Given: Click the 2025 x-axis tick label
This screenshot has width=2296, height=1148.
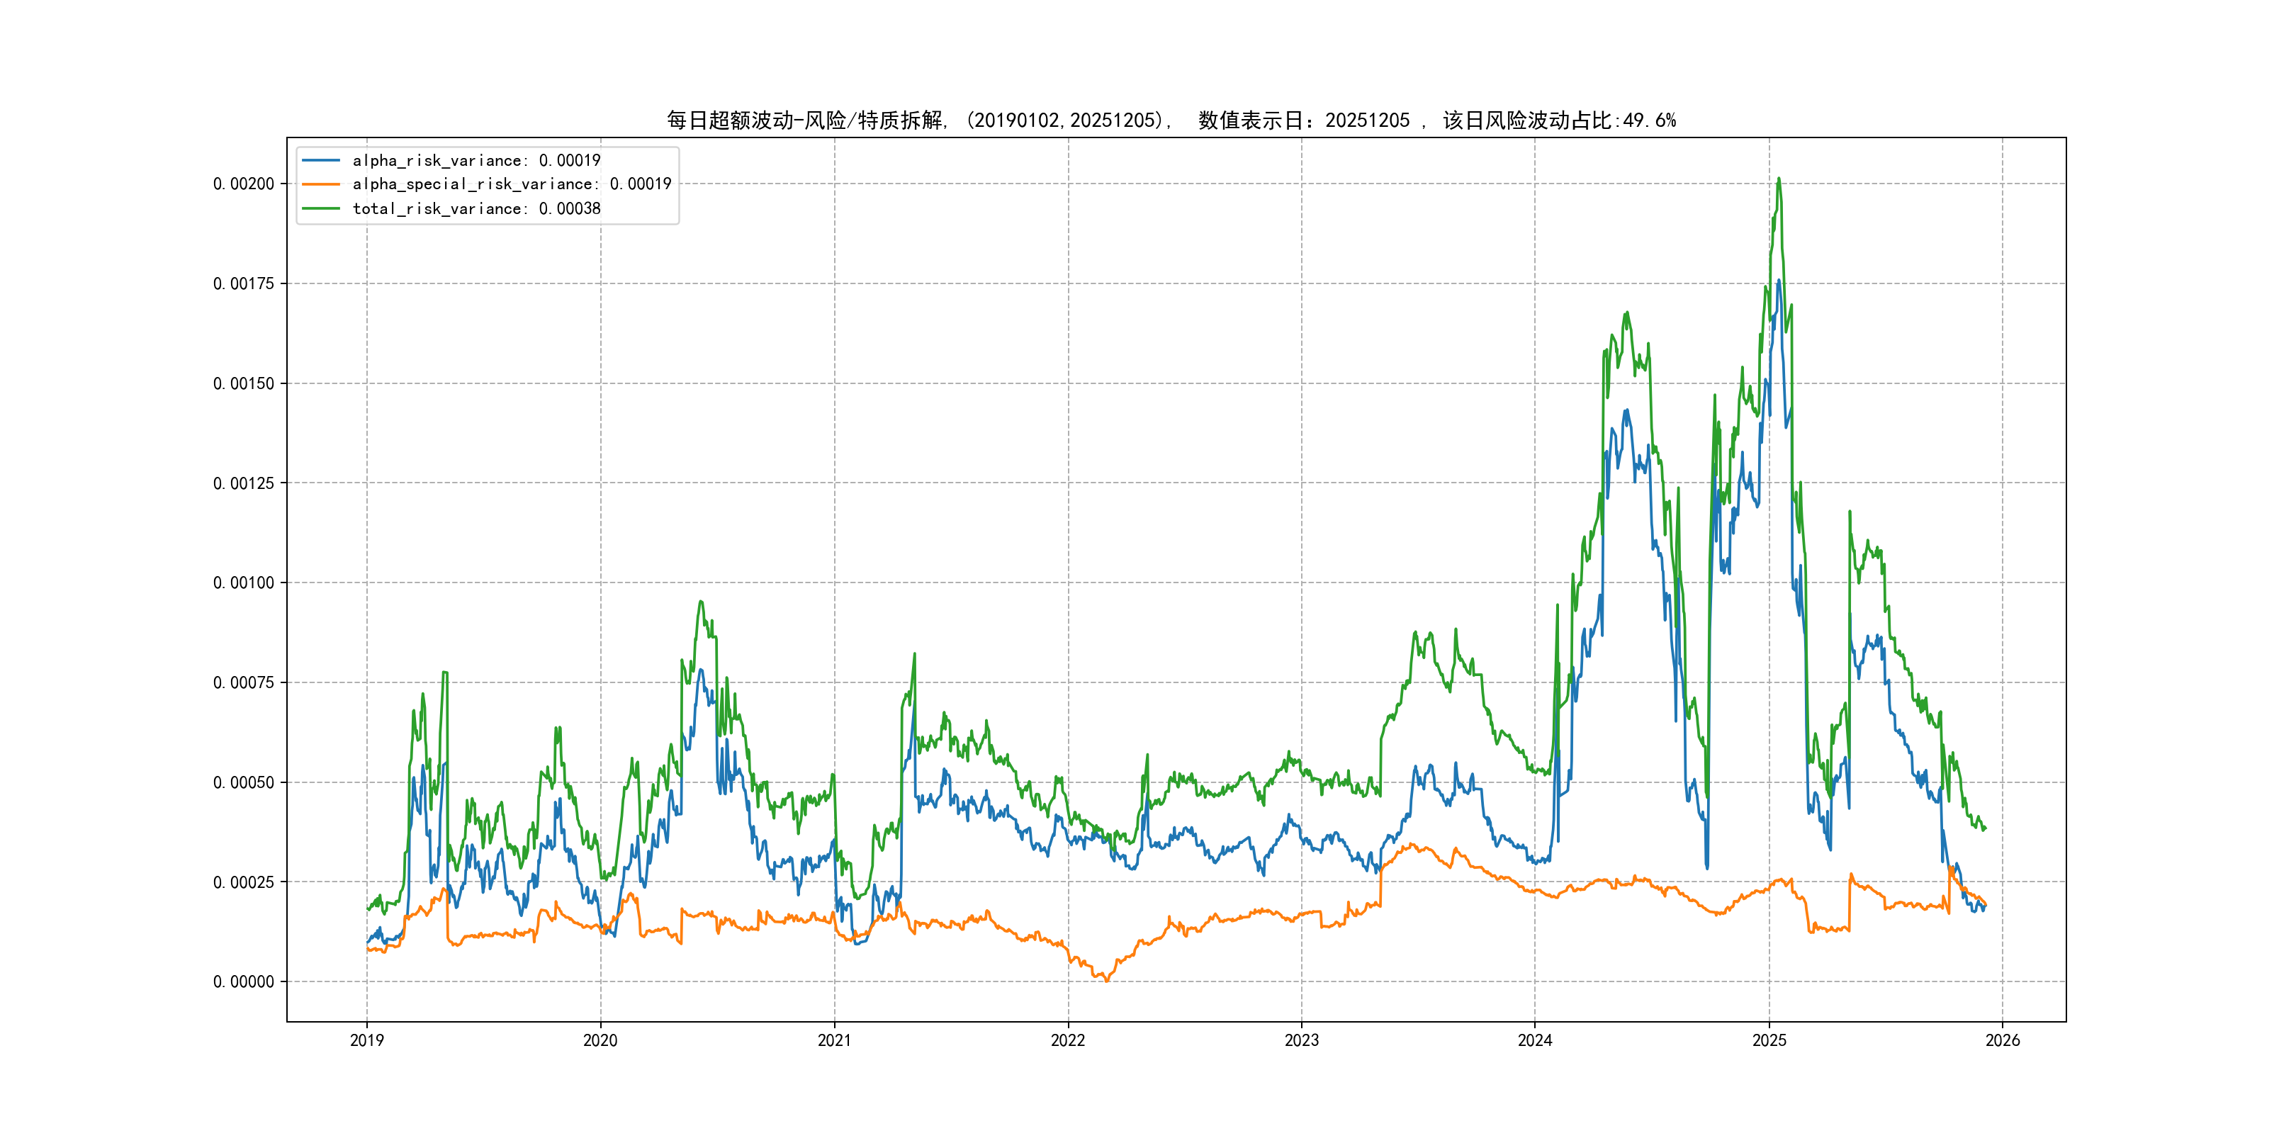Looking at the screenshot, I should (1769, 1040).
